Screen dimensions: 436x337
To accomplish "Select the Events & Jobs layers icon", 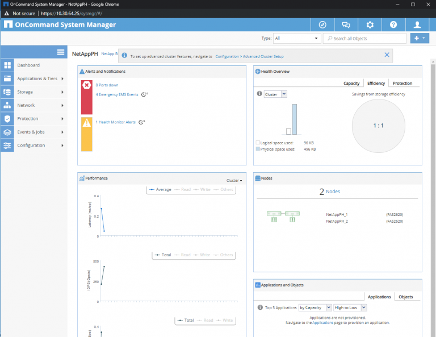I will tap(7, 132).
